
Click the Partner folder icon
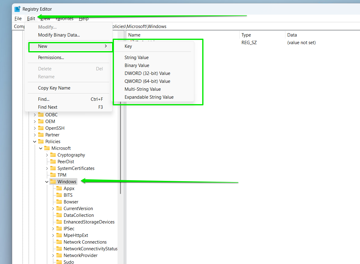[x=41, y=135]
